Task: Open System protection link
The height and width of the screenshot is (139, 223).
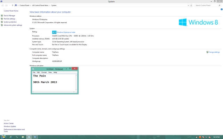Action: (10, 22)
